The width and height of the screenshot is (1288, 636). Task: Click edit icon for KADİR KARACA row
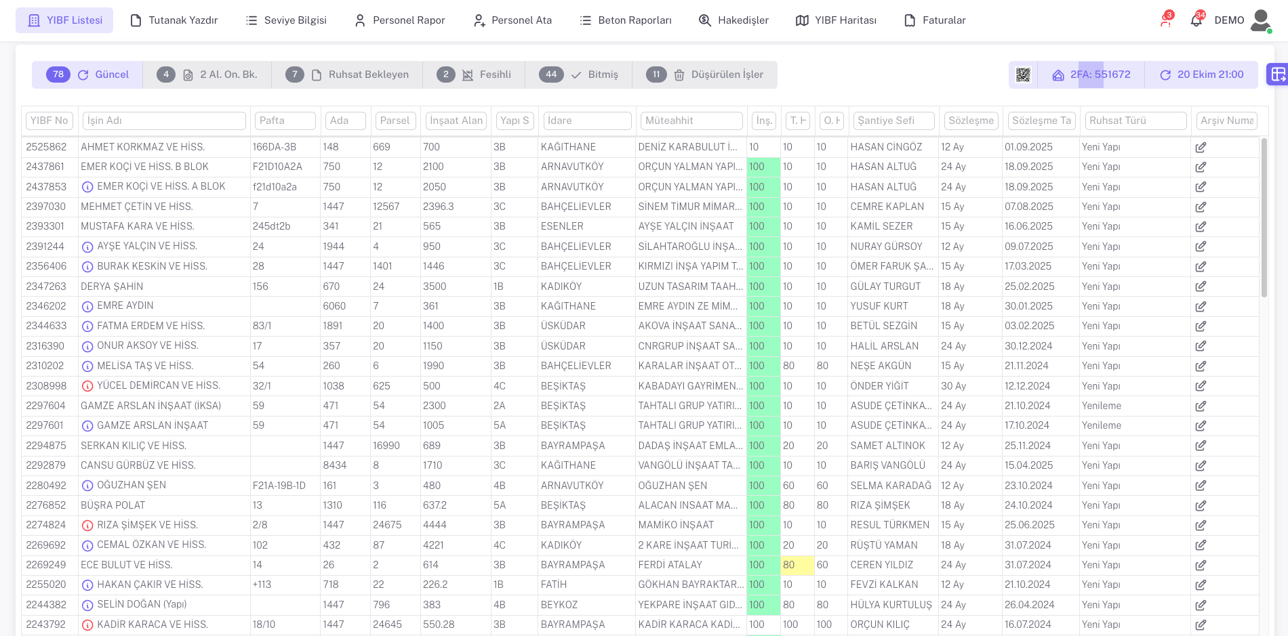coord(1201,625)
